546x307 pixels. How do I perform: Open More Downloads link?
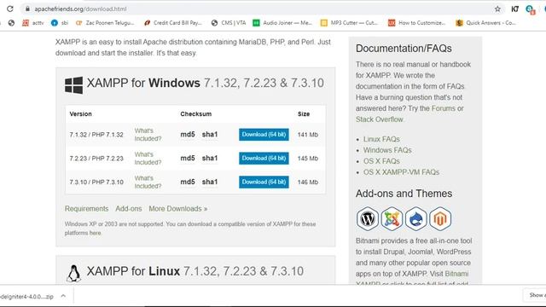point(178,208)
